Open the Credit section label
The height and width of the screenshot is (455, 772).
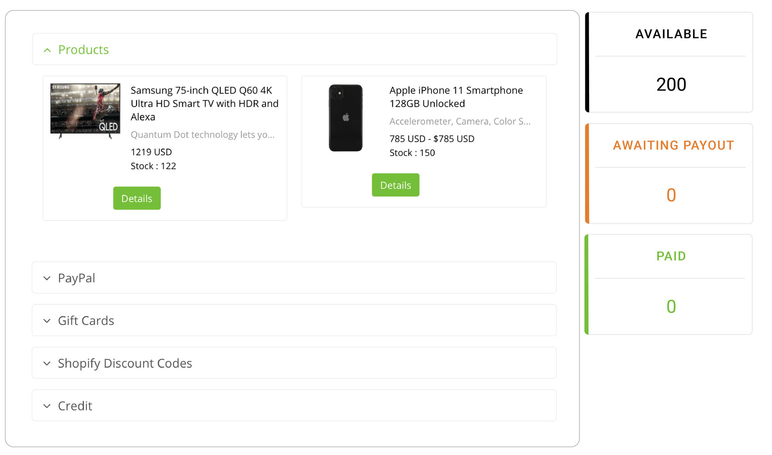click(x=75, y=406)
